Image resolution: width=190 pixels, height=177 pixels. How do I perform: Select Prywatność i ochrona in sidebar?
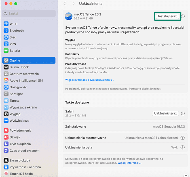click(25, 167)
